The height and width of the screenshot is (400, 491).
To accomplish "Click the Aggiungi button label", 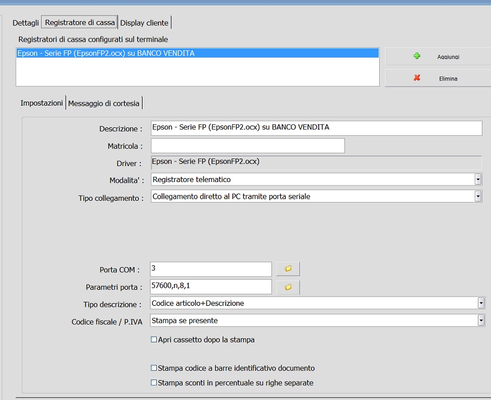I will click(x=448, y=56).
